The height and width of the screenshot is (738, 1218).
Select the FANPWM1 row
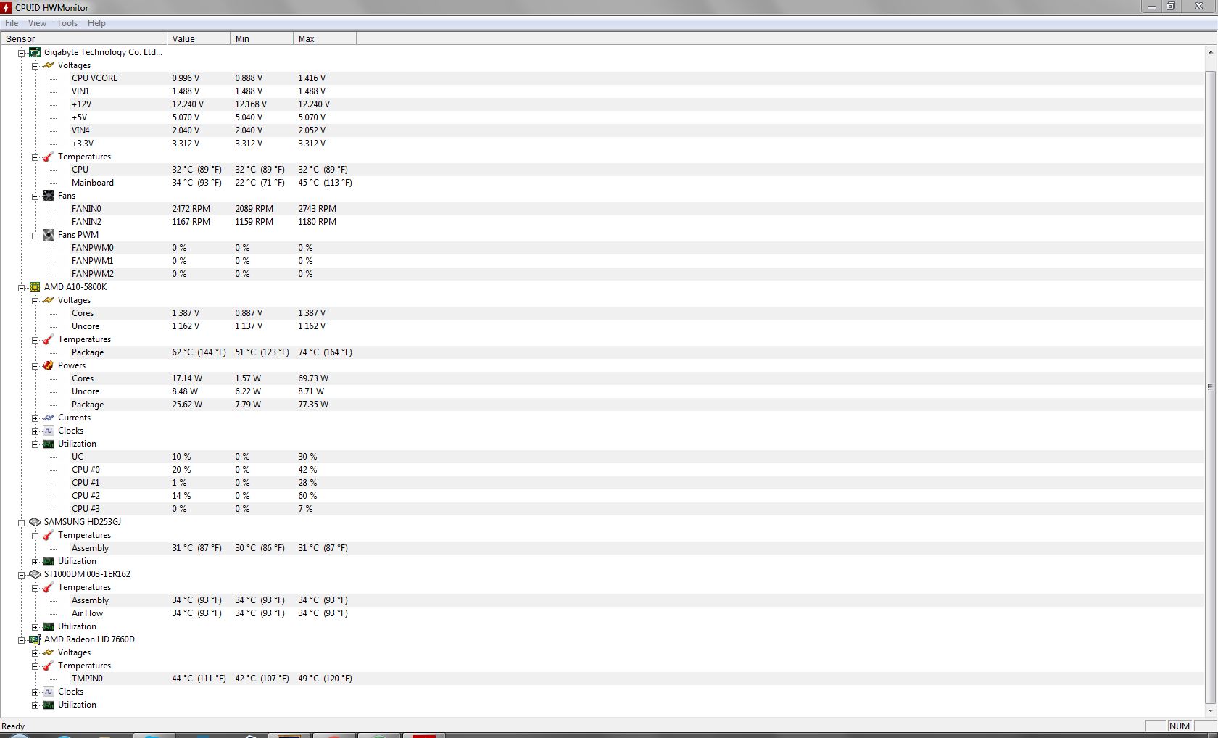(602, 261)
